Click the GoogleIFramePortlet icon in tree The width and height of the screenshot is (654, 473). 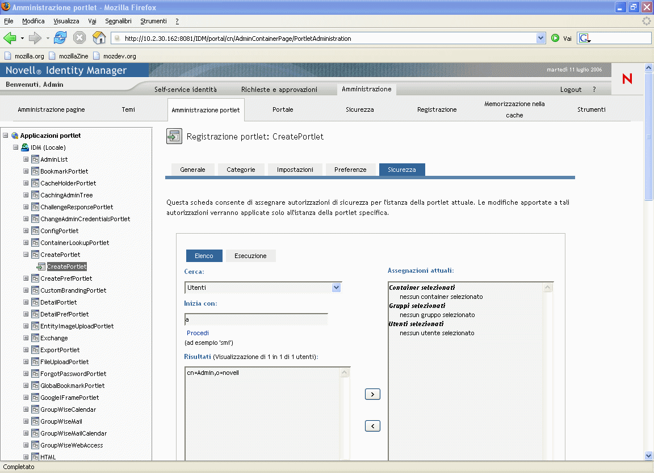[x=35, y=398]
